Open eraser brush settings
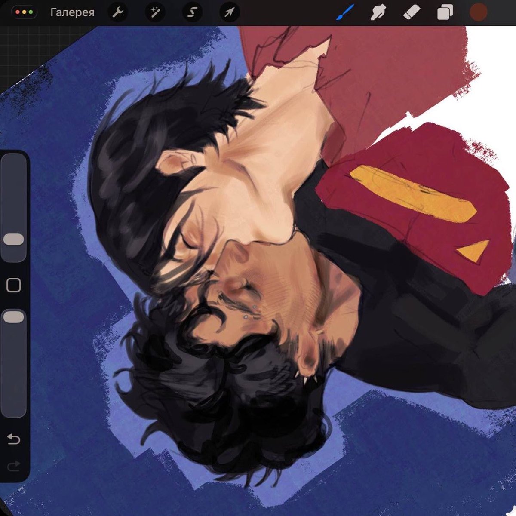This screenshot has height=516, width=516. click(x=411, y=12)
